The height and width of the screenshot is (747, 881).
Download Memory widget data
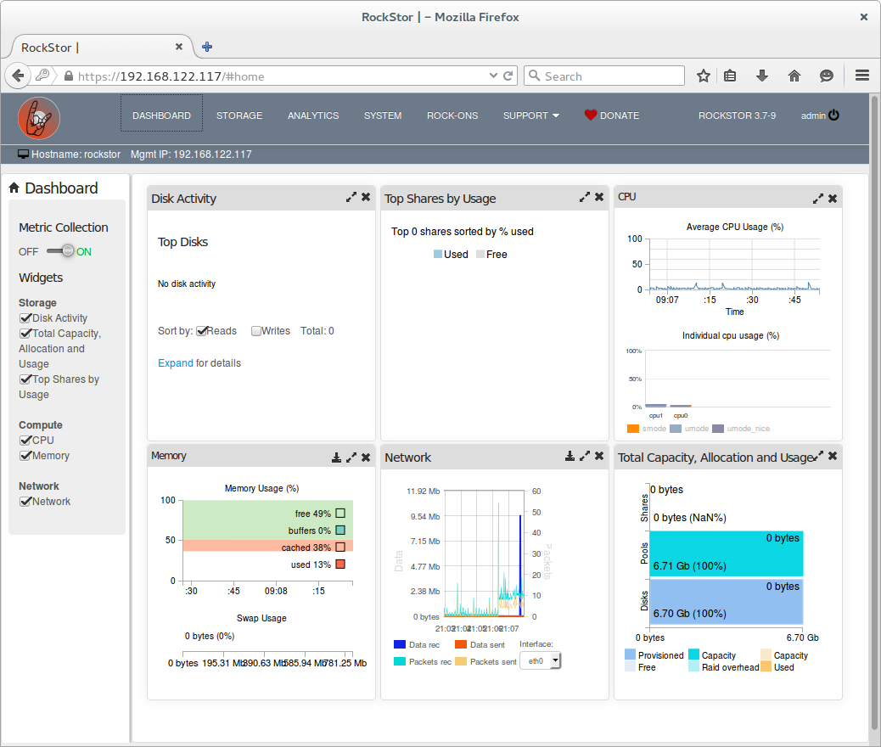[336, 458]
